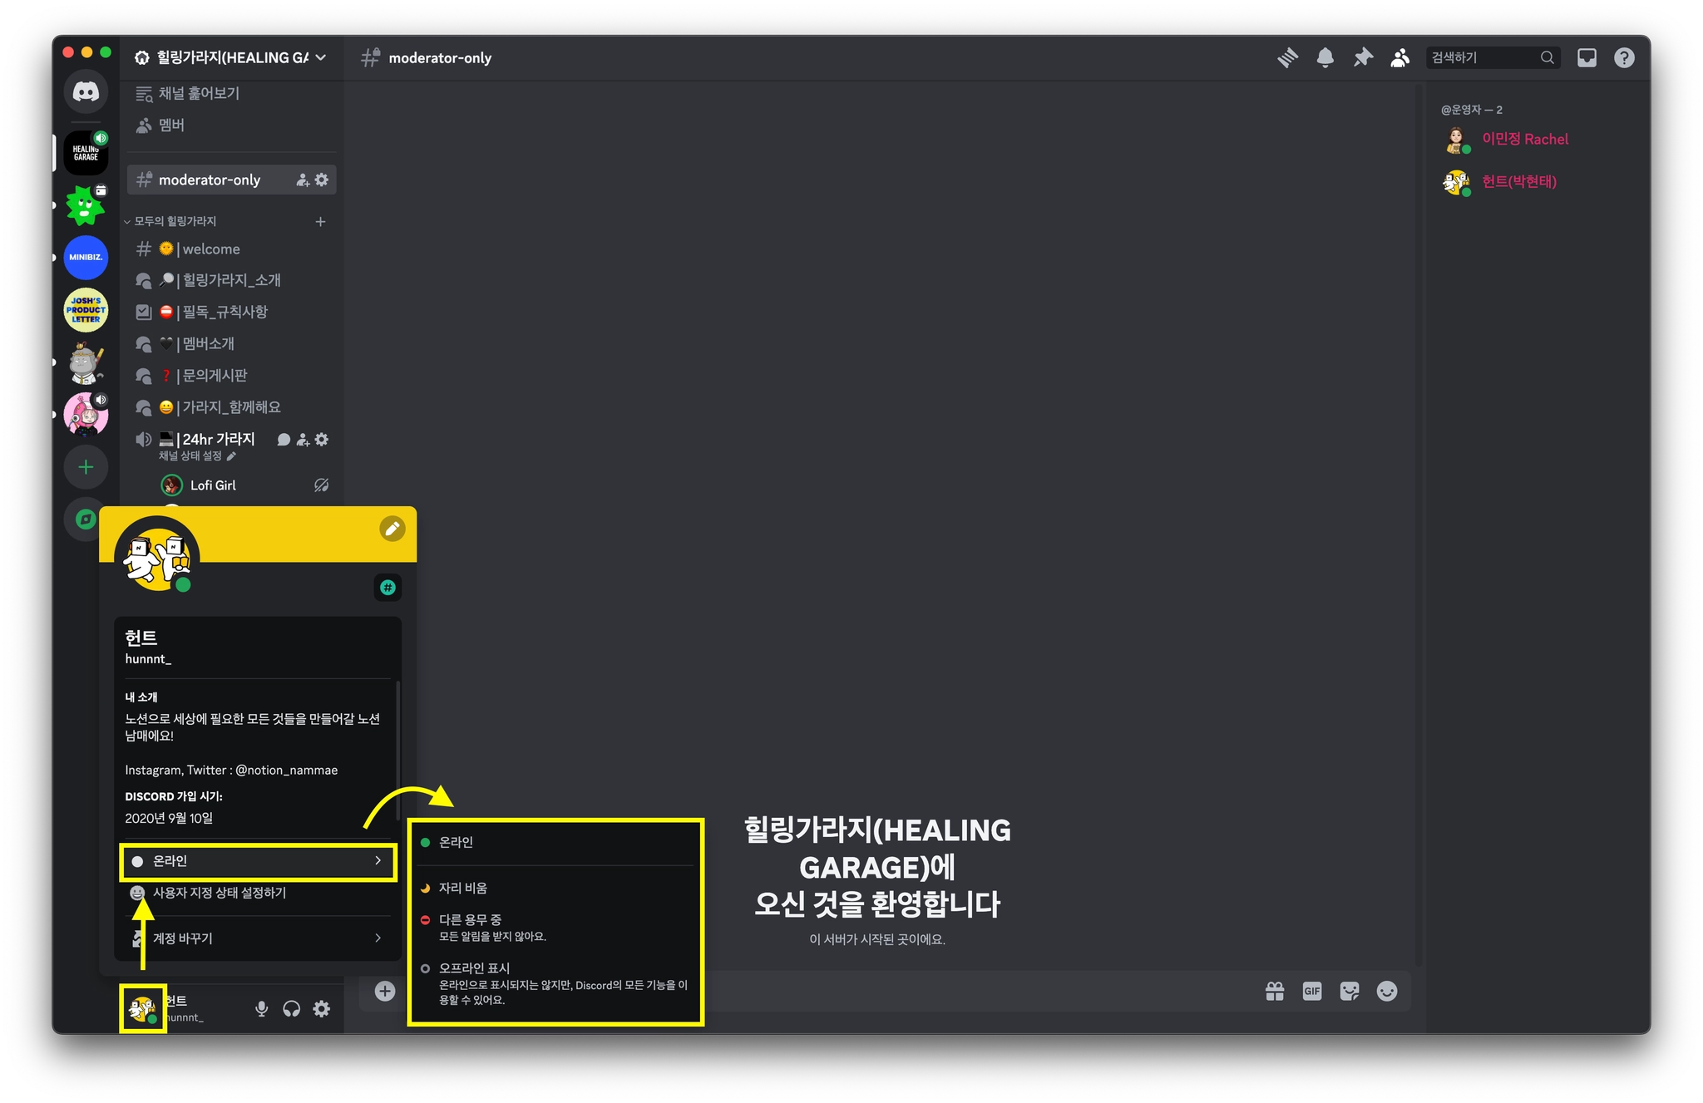Open the gift Nitro icon

tap(1274, 991)
